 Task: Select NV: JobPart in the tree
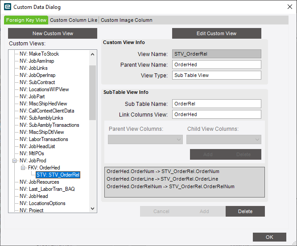[x=32, y=97]
